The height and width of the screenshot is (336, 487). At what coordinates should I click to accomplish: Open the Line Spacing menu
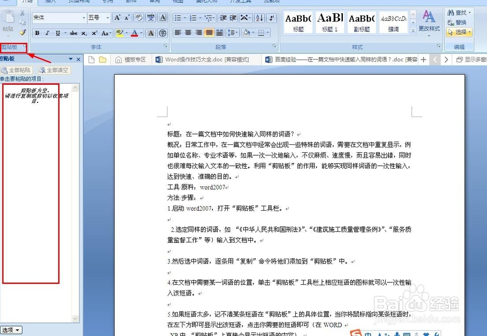pyautogui.click(x=232, y=33)
